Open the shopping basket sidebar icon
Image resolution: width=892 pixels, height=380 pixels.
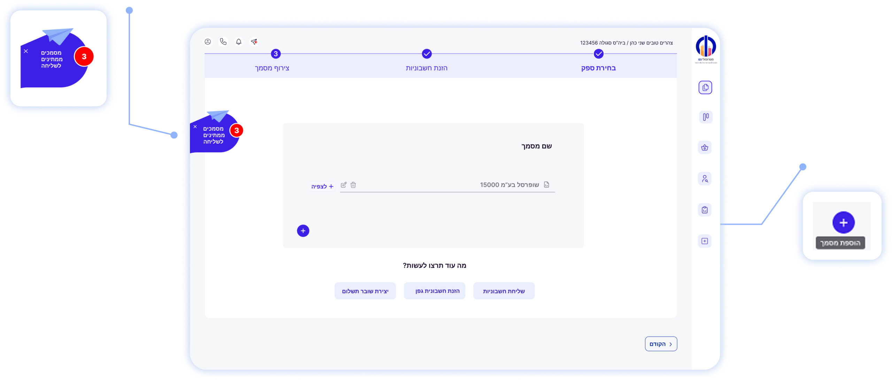pos(705,148)
